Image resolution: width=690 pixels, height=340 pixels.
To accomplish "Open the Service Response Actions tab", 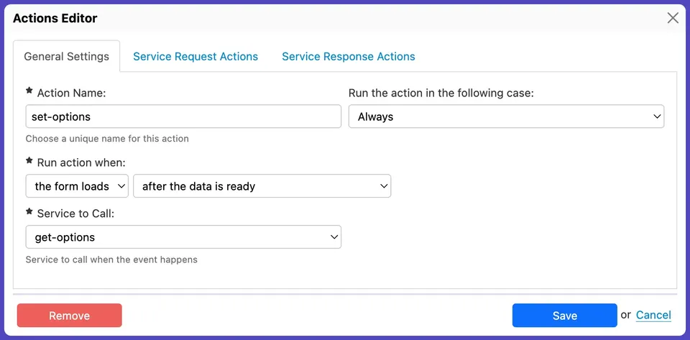I will coord(349,56).
